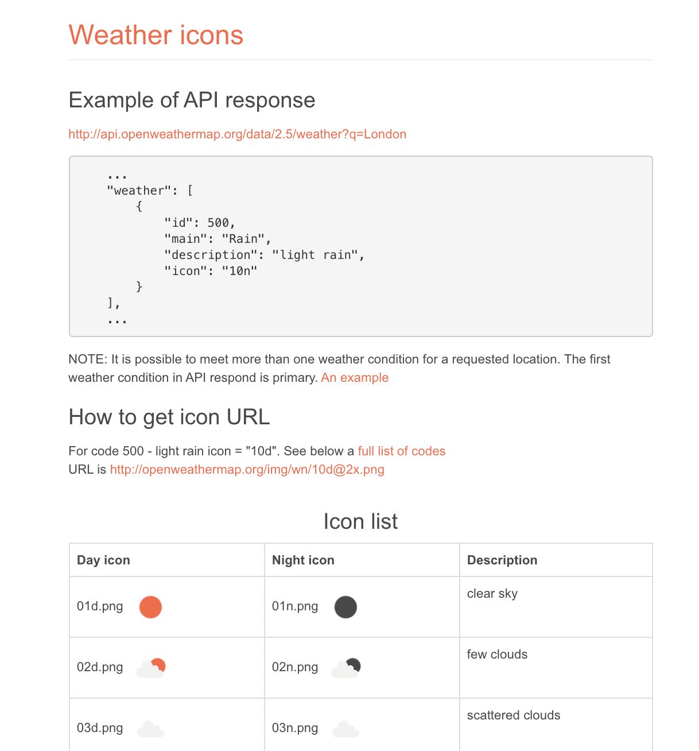
Task: Click the few clouds day icon
Action: tap(151, 668)
